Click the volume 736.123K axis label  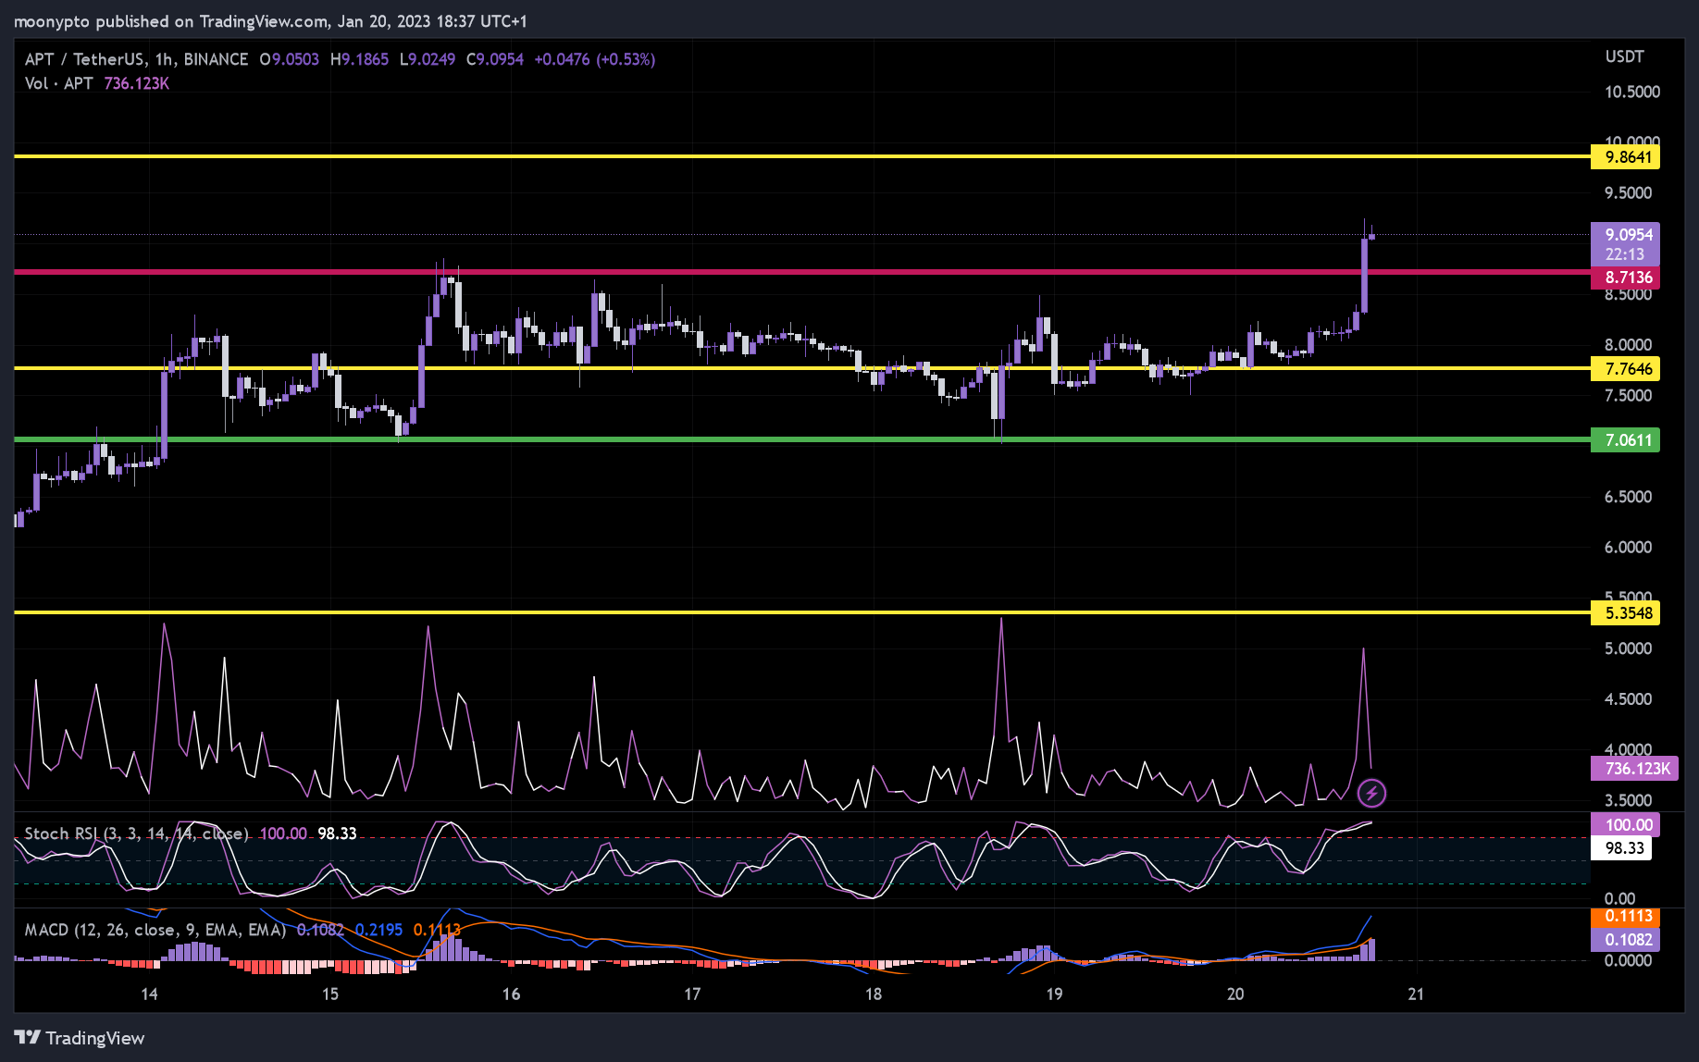(1634, 769)
